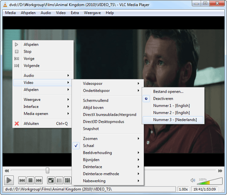Open the Media menu in menu bar
Image resolution: width=227 pixels, height=195 pixels.
pyautogui.click(x=10, y=13)
